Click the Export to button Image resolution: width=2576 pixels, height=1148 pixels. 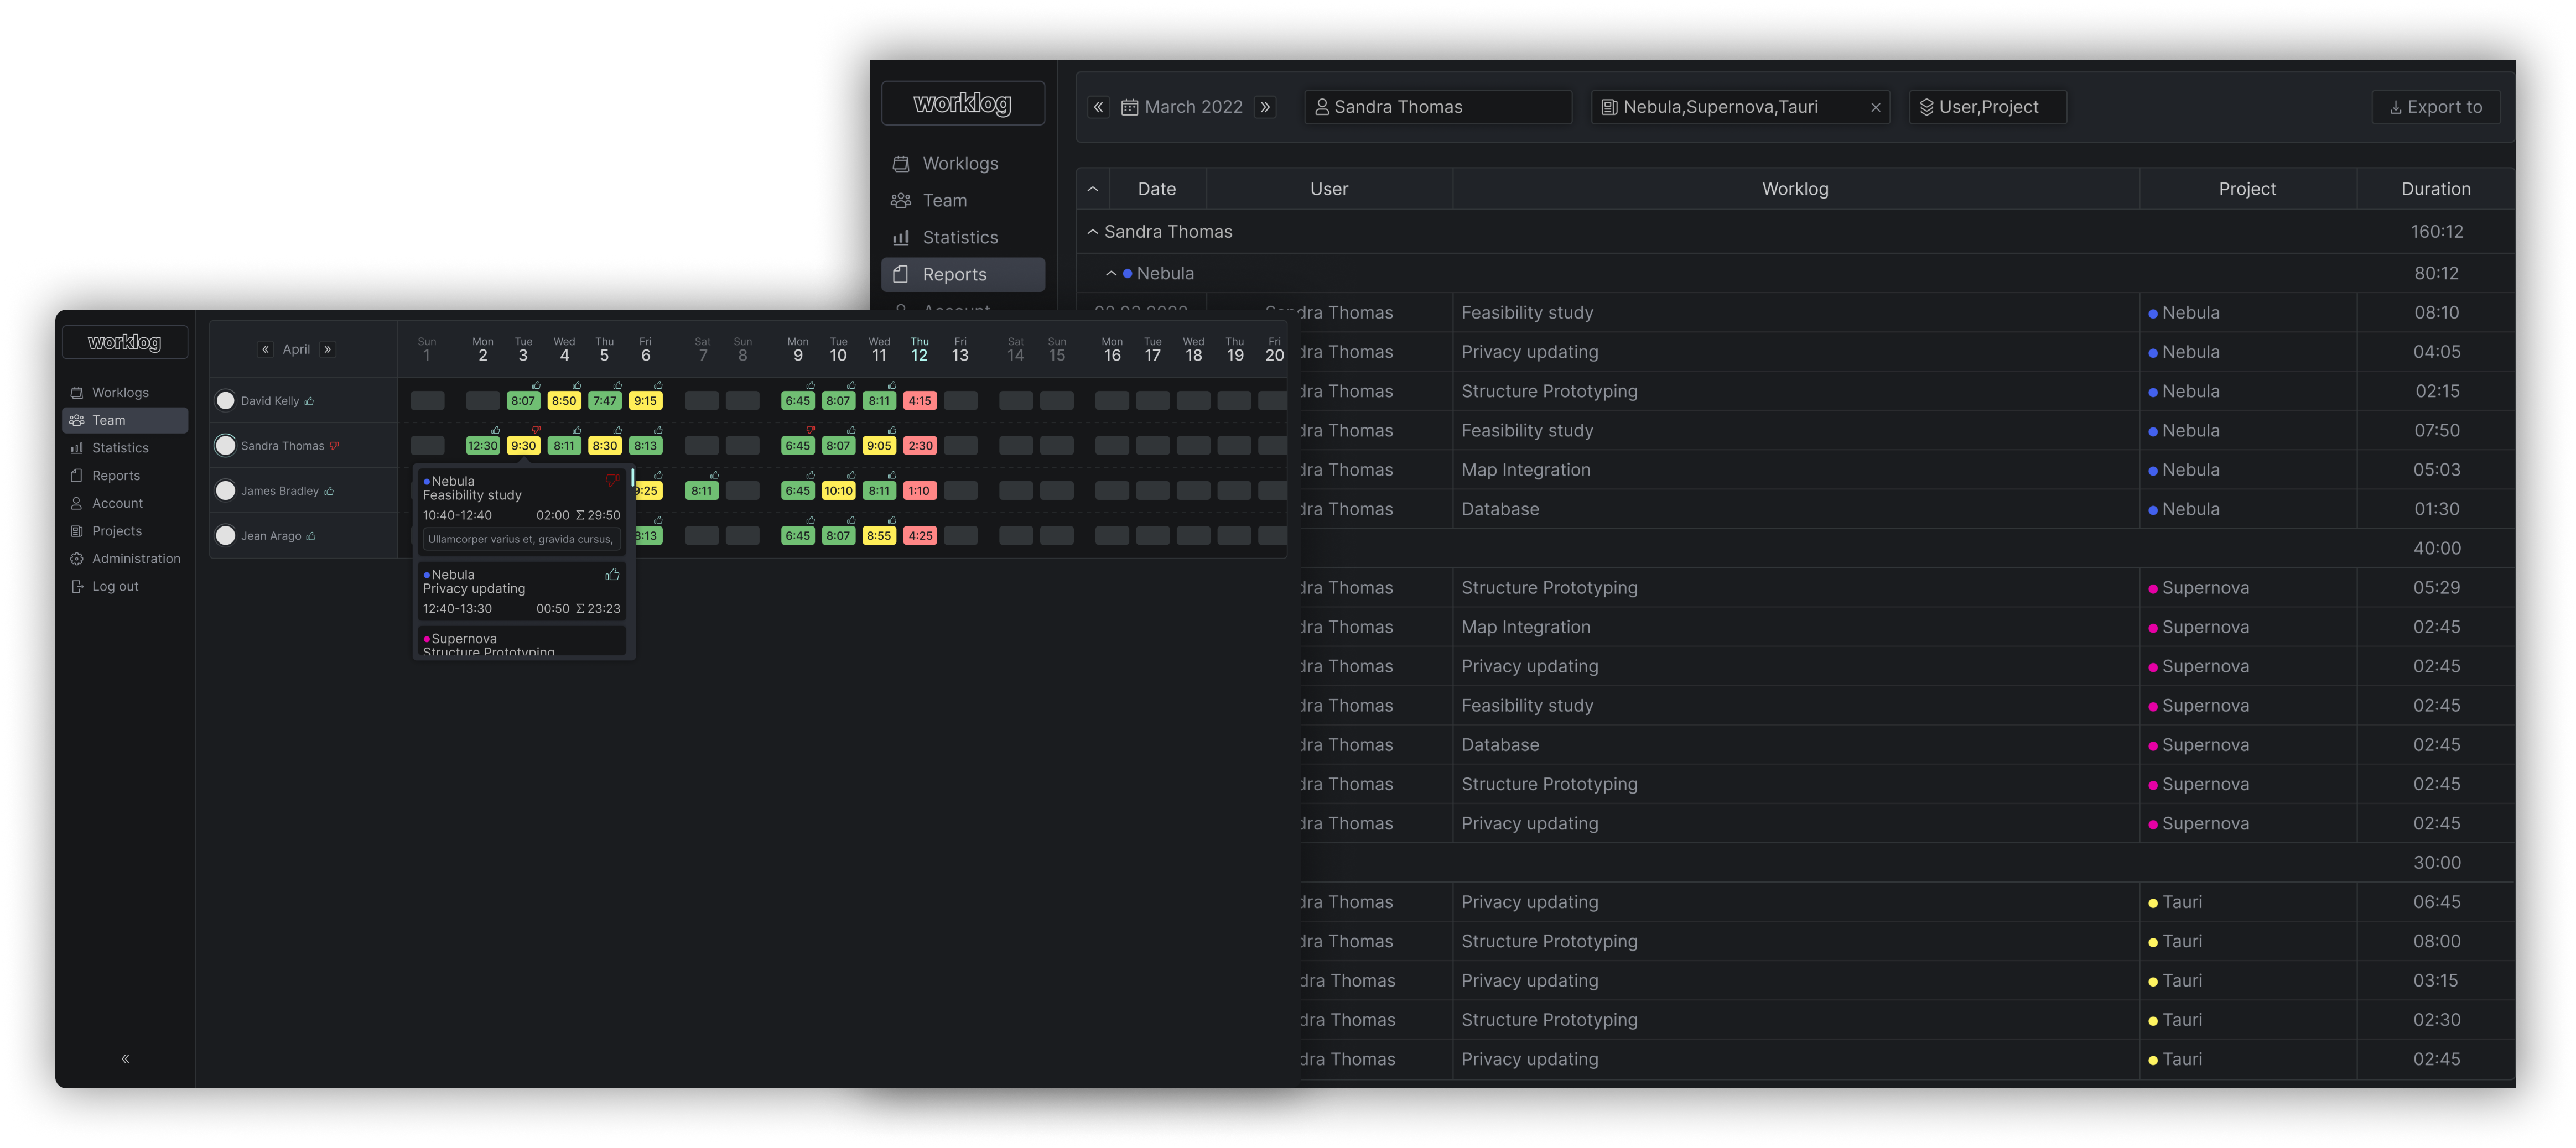click(x=2436, y=107)
